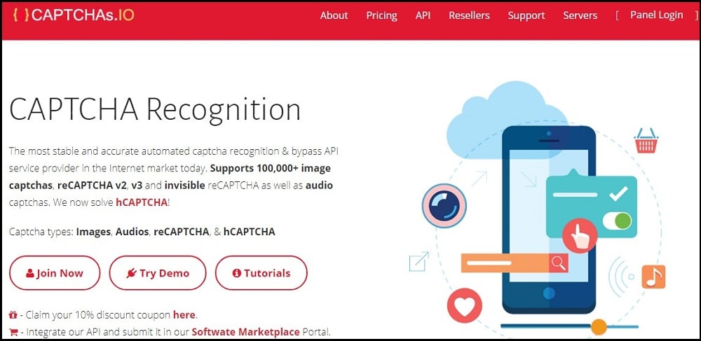This screenshot has height=341, width=701.
Task: Click the CAPTCHAs.IO logo
Action: click(x=74, y=15)
